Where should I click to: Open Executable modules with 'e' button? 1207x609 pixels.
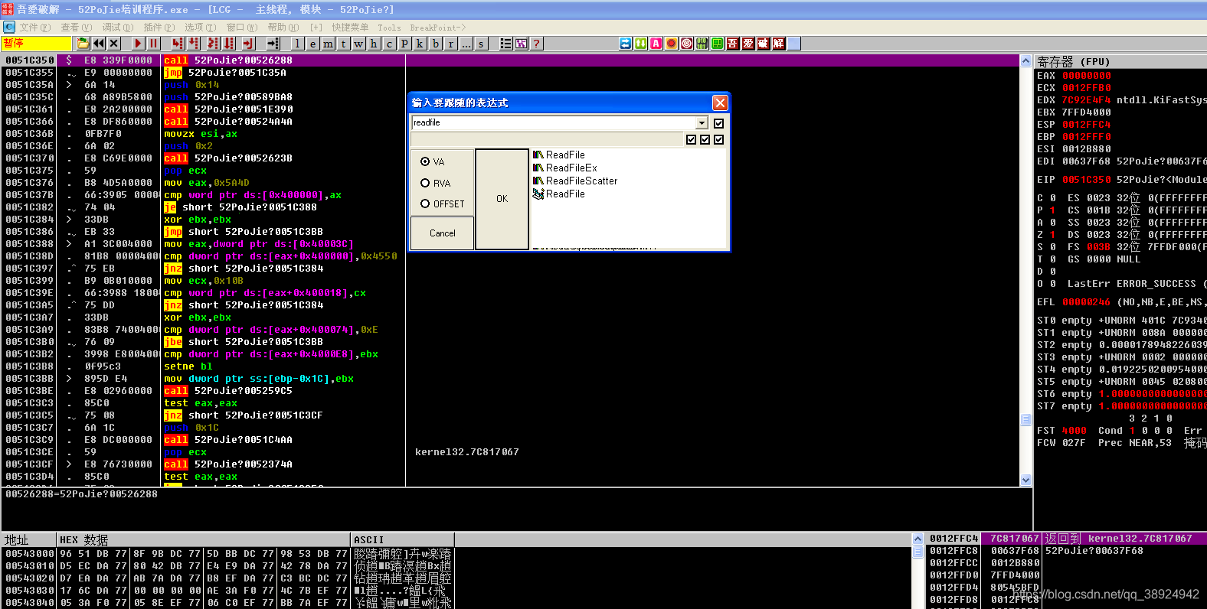312,44
